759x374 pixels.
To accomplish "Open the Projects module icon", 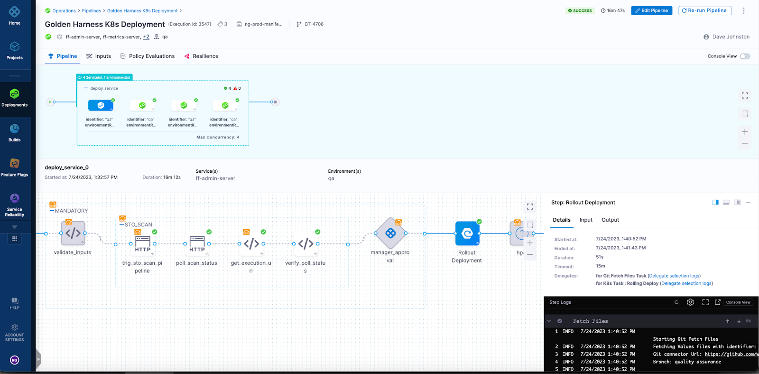I will coord(14,50).
